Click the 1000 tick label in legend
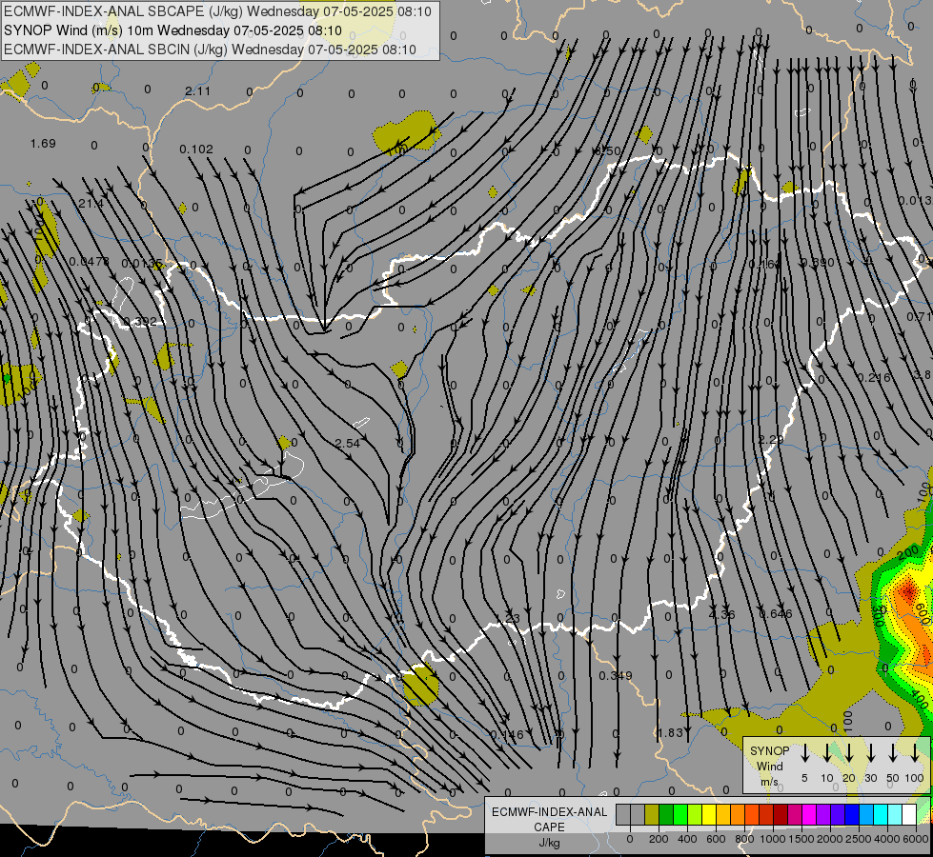This screenshot has width=933, height=857. [x=772, y=839]
